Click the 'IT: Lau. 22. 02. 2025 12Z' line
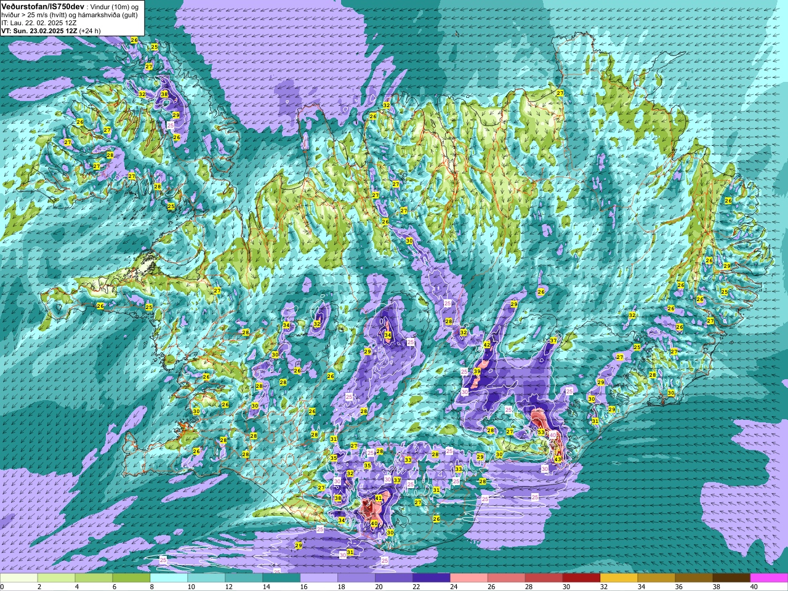This screenshot has width=788, height=591. (x=39, y=23)
